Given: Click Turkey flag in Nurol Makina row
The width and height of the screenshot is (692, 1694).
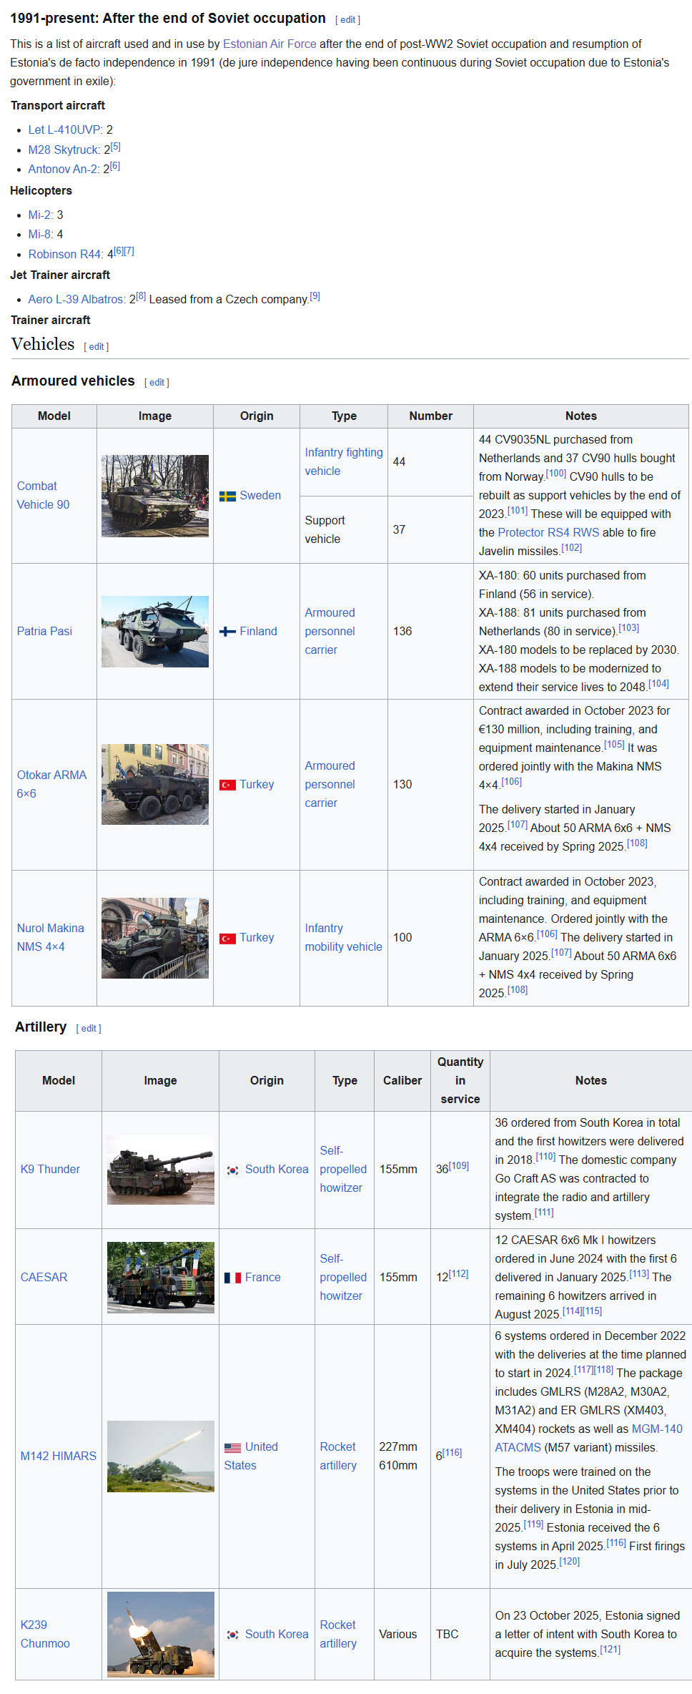Looking at the screenshot, I should click(x=227, y=938).
